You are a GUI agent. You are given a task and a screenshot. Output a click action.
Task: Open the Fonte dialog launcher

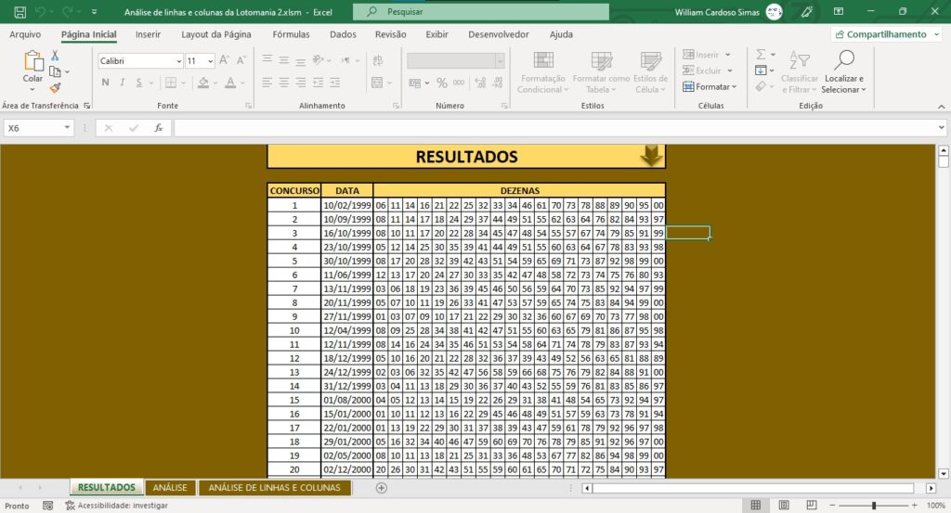248,106
